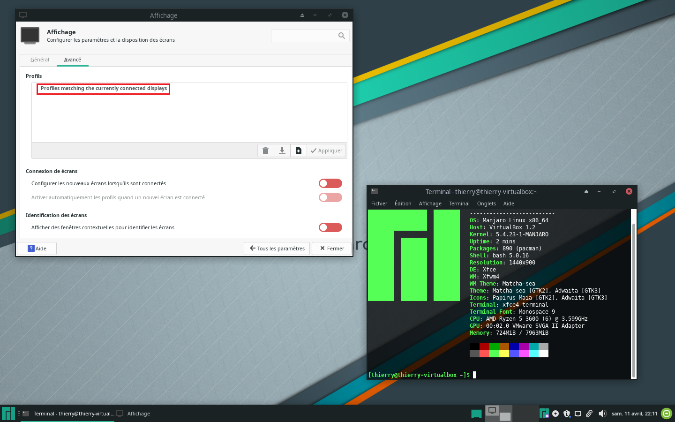Image resolution: width=675 pixels, height=422 pixels.
Task: Click the power manager lightning icon
Action: coord(555,414)
